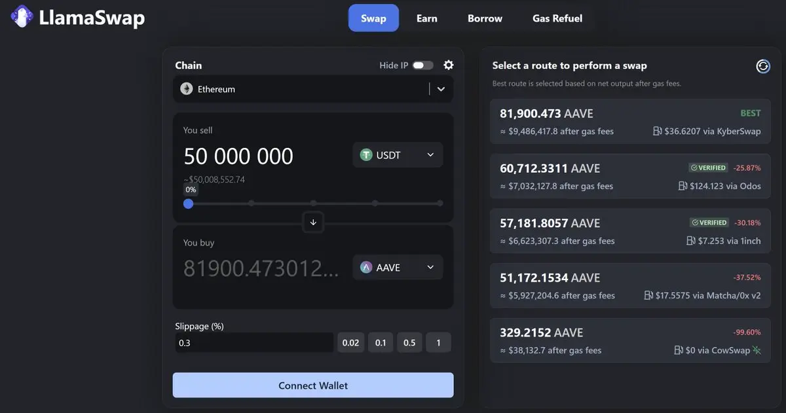
Task: Click the Ethereum chain logo icon
Action: tap(187, 89)
